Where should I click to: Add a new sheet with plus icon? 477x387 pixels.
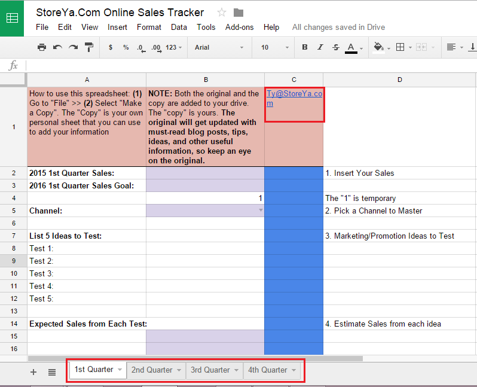pos(33,372)
